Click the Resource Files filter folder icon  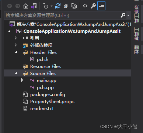(25, 66)
